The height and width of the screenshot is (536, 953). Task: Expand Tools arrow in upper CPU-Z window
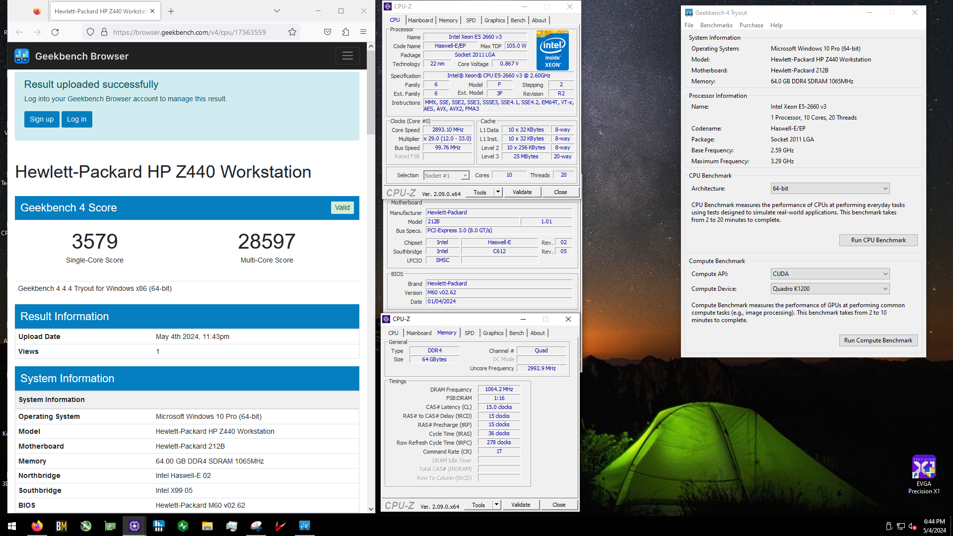(498, 192)
